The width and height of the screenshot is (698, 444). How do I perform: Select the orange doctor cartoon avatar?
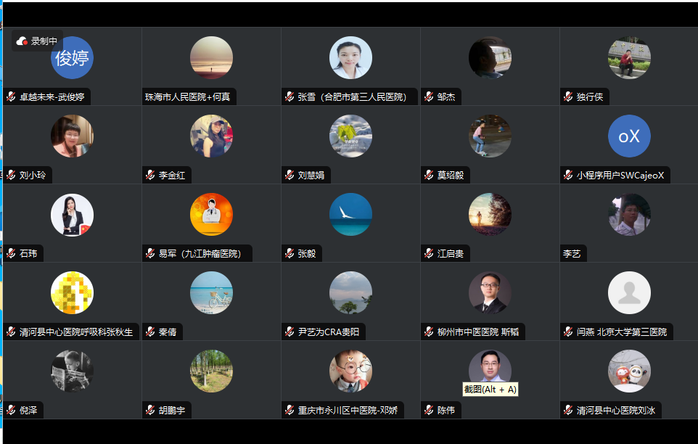(211, 215)
